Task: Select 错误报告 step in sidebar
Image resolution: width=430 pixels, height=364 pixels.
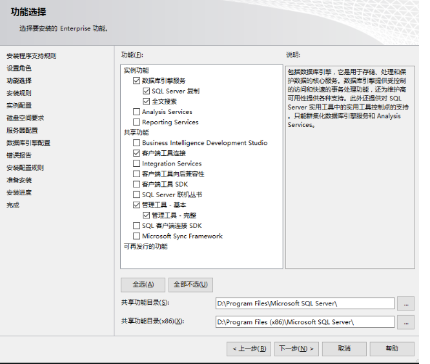Action: (x=19, y=155)
